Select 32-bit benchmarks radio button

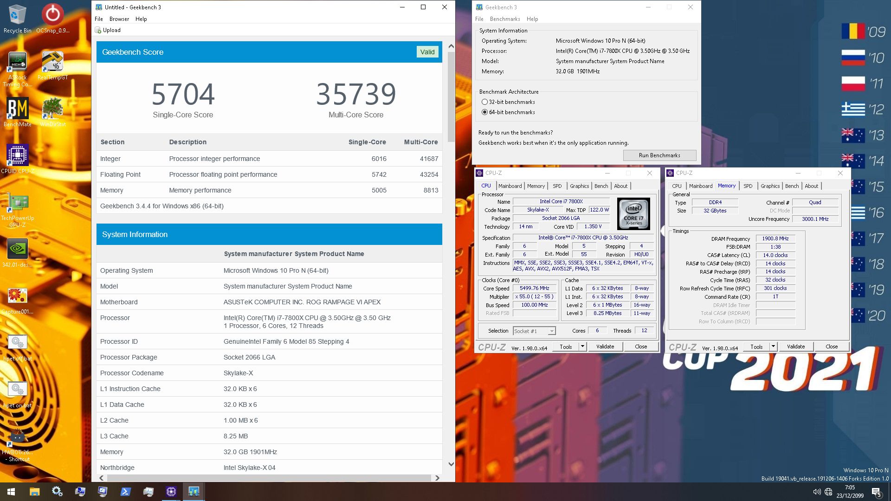tap(484, 102)
